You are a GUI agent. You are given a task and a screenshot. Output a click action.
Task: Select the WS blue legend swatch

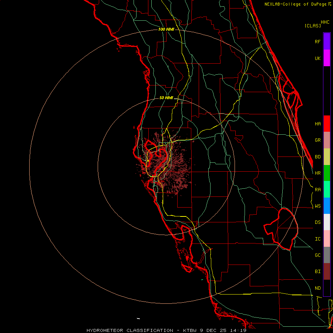327,206
